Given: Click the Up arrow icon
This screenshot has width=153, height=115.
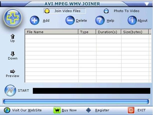Looking at the screenshot, I should [x=12, y=36].
